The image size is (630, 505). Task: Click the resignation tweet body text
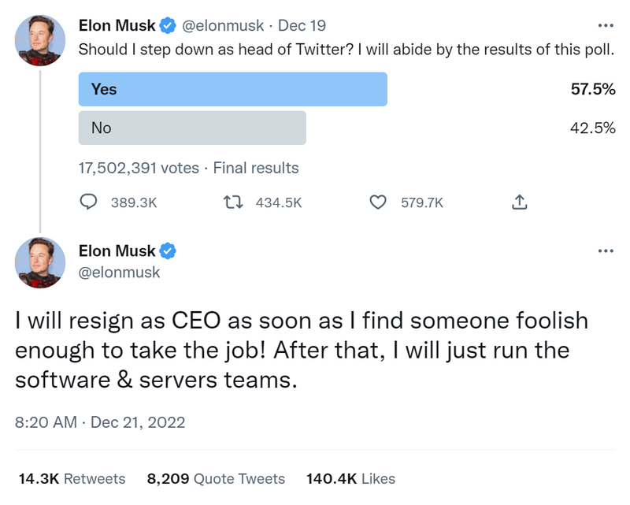tap(302, 351)
